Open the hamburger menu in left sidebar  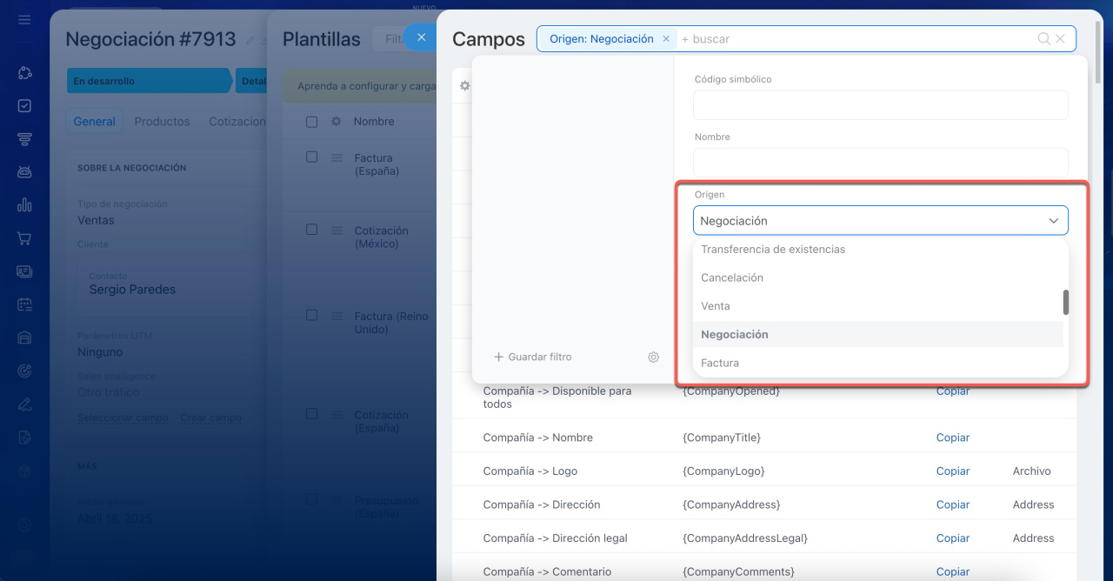(24, 19)
